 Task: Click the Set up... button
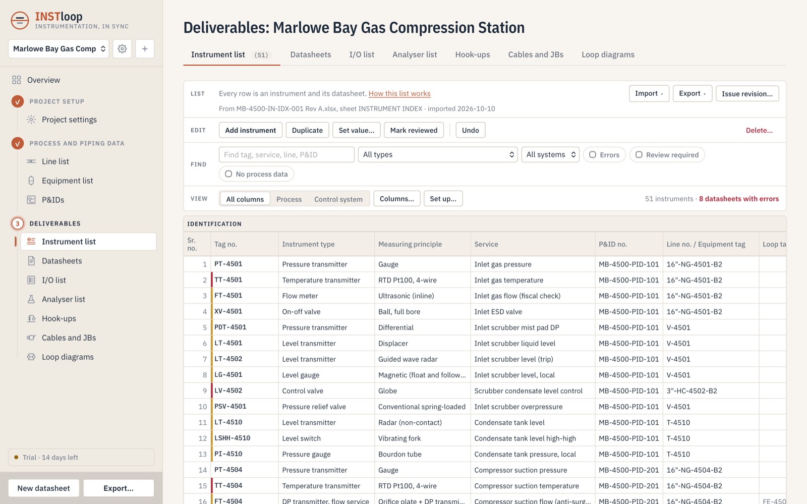pyautogui.click(x=443, y=199)
